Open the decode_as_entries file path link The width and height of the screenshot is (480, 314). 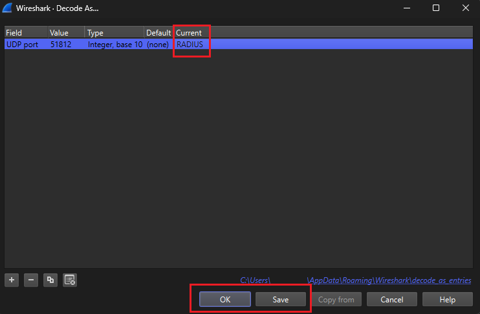click(356, 280)
